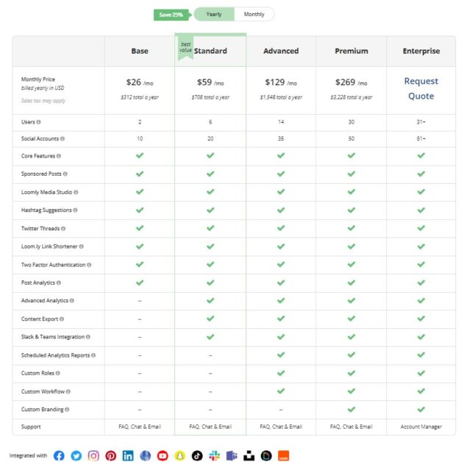Open info tooltip next to Post Analytics
Viewport: 467px width, 462px height.
pyautogui.click(x=59, y=283)
